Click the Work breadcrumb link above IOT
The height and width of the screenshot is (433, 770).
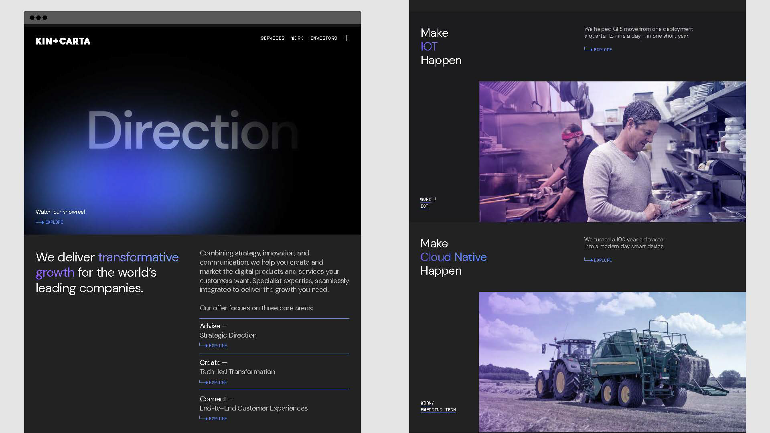(x=426, y=199)
